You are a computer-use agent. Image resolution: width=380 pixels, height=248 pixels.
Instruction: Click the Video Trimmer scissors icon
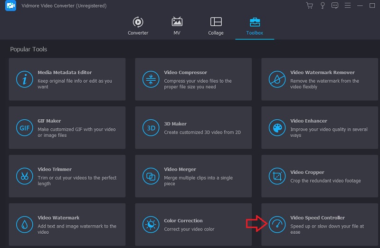click(x=24, y=176)
